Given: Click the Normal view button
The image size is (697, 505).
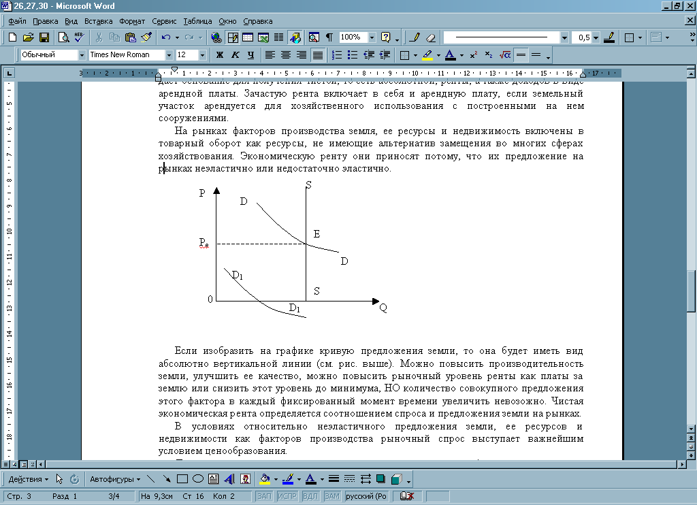Looking at the screenshot, I should pos(5,465).
